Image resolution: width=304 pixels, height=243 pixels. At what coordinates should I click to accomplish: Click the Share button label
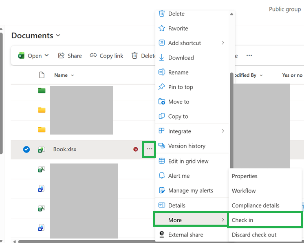pos(75,56)
